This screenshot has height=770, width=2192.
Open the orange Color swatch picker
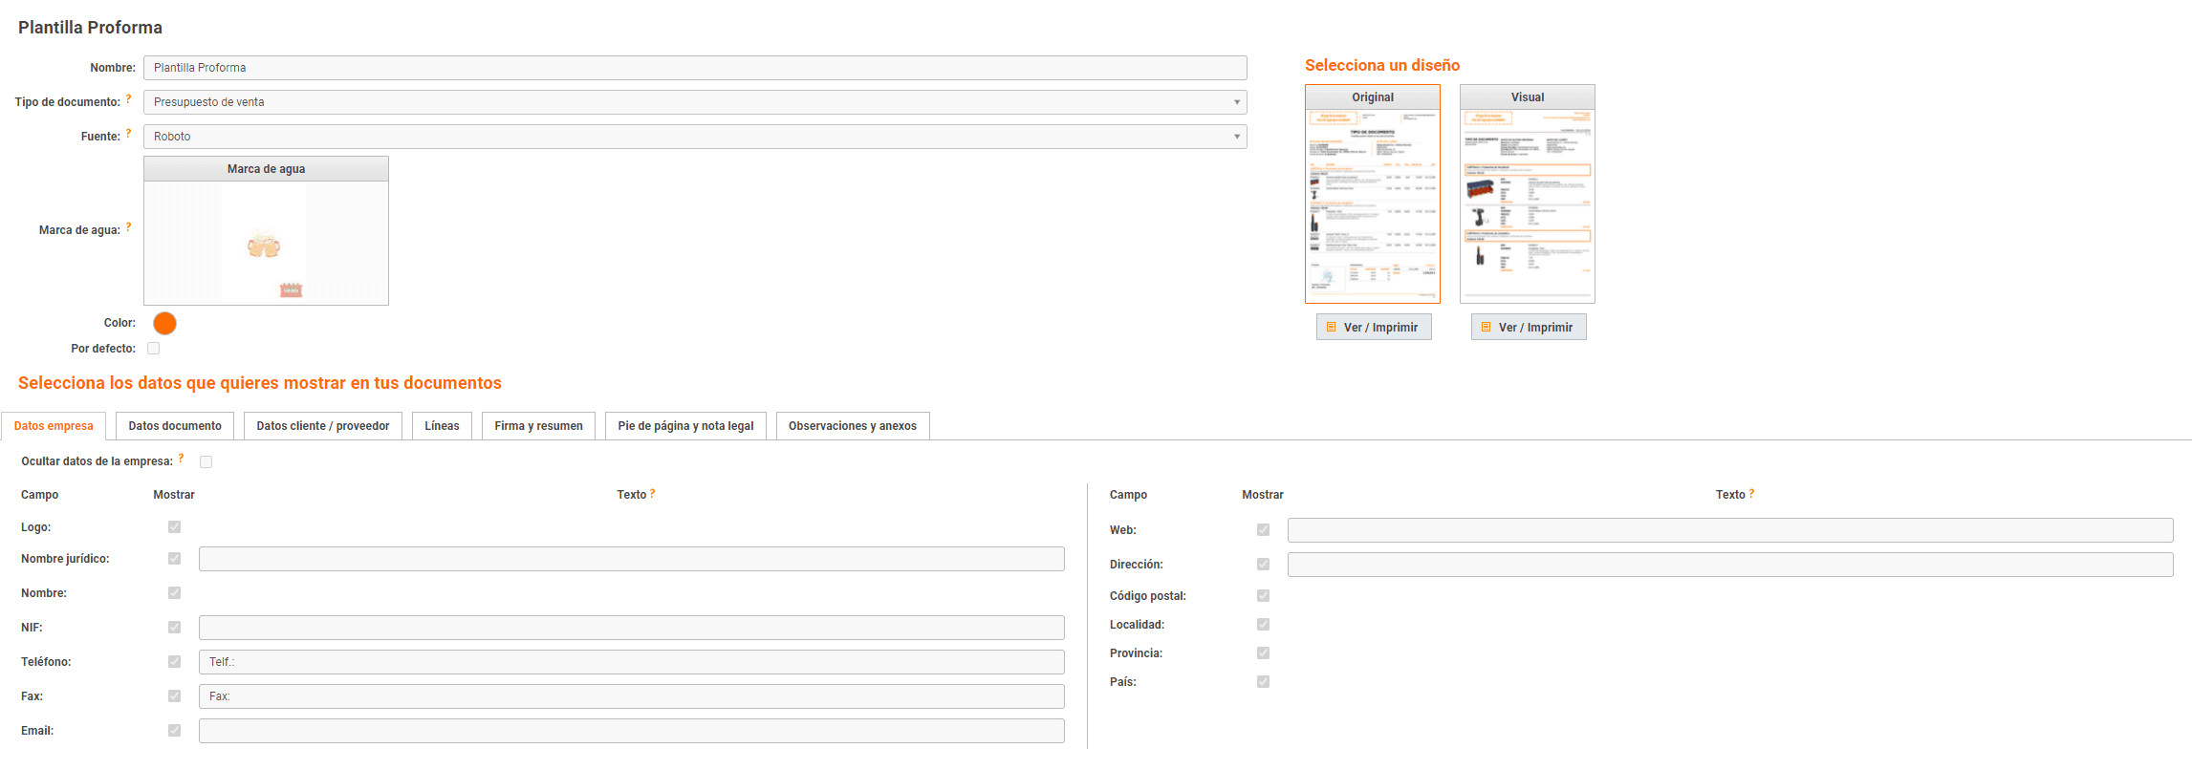(x=165, y=323)
